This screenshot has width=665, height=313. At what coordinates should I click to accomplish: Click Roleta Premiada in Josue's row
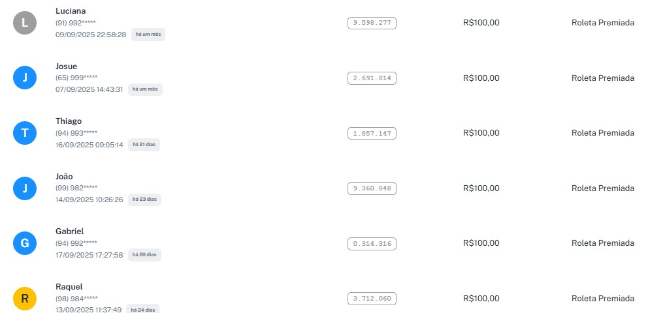(602, 78)
